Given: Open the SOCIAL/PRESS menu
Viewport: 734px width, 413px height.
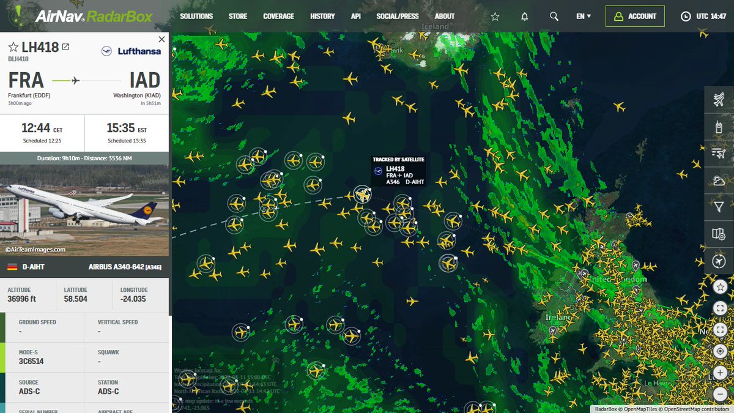Looking at the screenshot, I should pos(398,17).
